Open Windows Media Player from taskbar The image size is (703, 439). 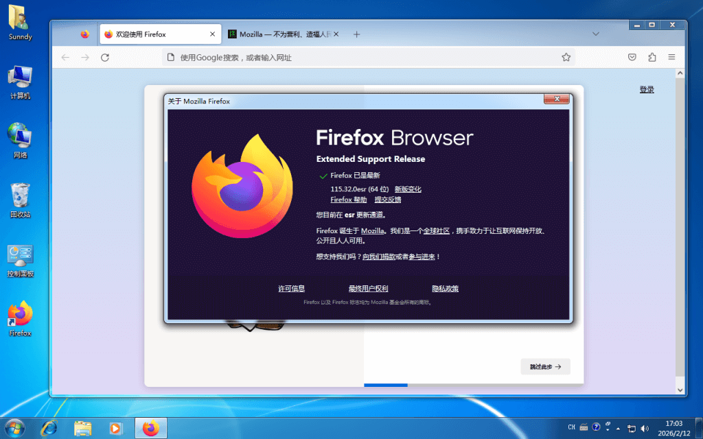(x=115, y=428)
